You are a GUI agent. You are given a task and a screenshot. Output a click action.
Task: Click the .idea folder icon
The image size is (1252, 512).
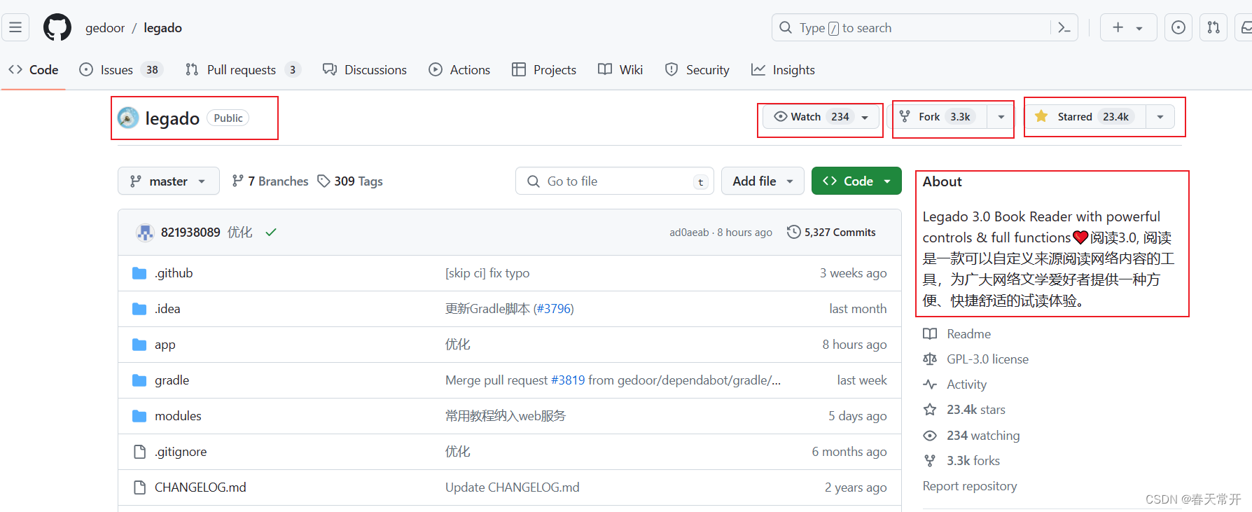pos(139,309)
